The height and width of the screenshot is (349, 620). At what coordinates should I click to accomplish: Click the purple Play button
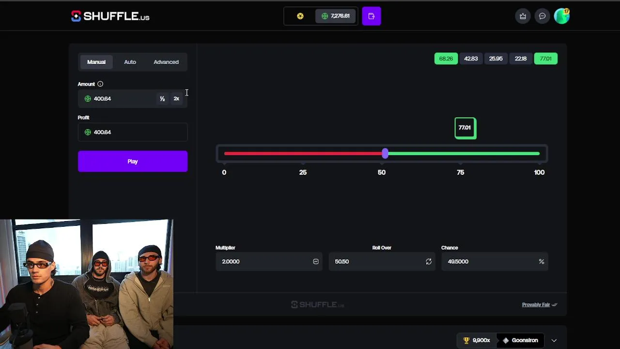pos(133,161)
